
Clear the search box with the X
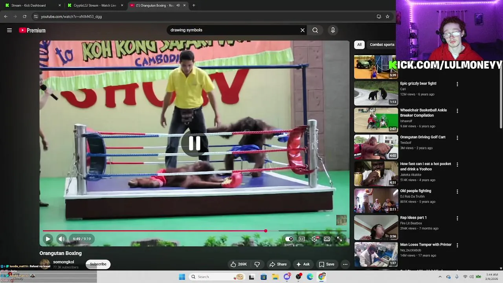(x=303, y=30)
